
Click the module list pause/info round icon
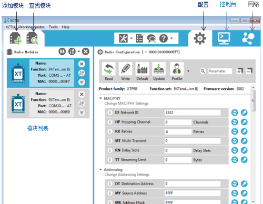pos(62,52)
